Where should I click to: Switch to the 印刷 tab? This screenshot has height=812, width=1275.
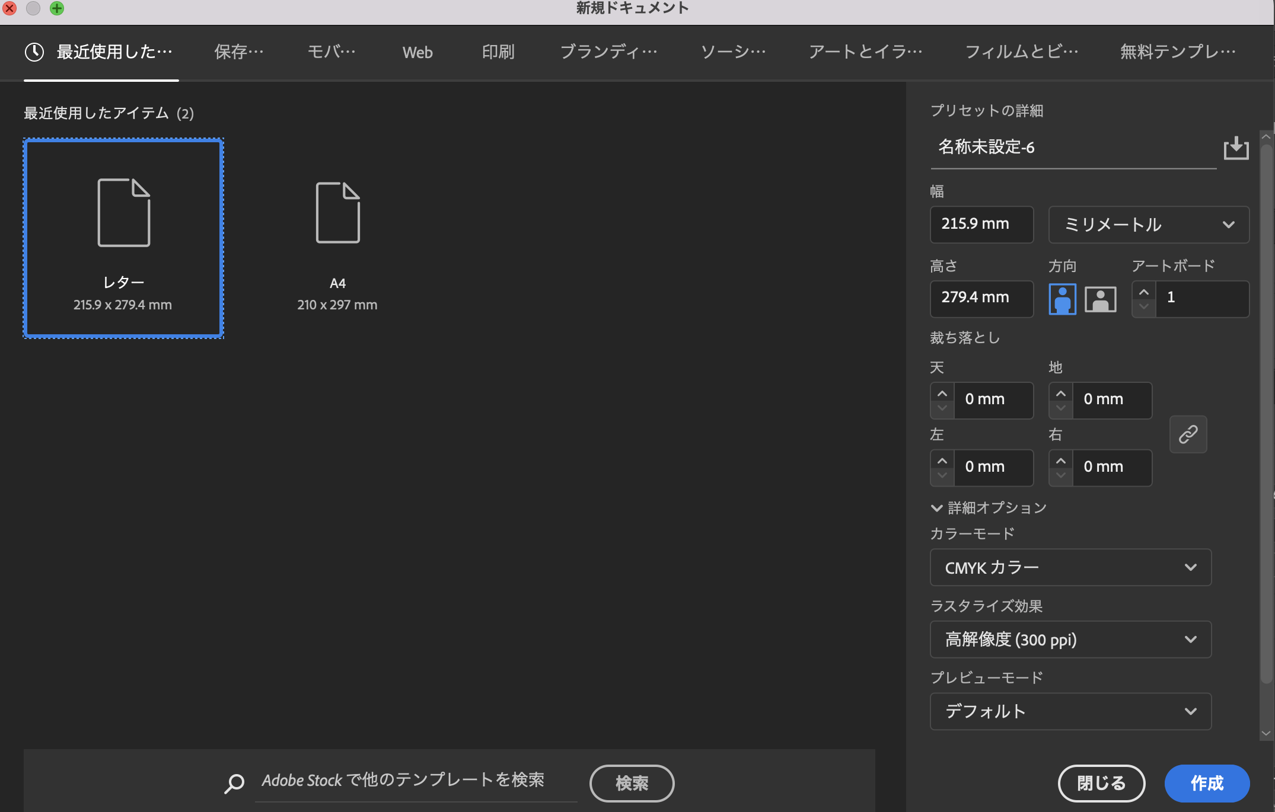point(498,52)
